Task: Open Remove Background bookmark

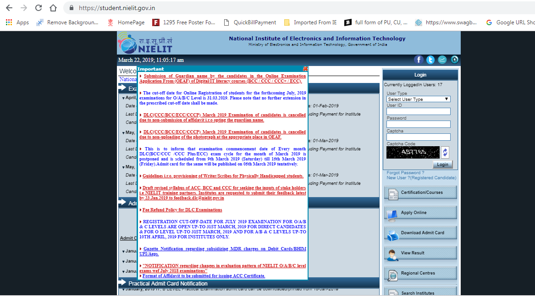Action: [x=67, y=22]
